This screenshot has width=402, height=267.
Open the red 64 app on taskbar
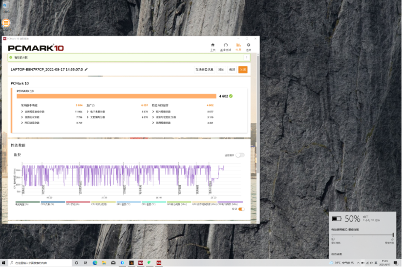click(159, 263)
